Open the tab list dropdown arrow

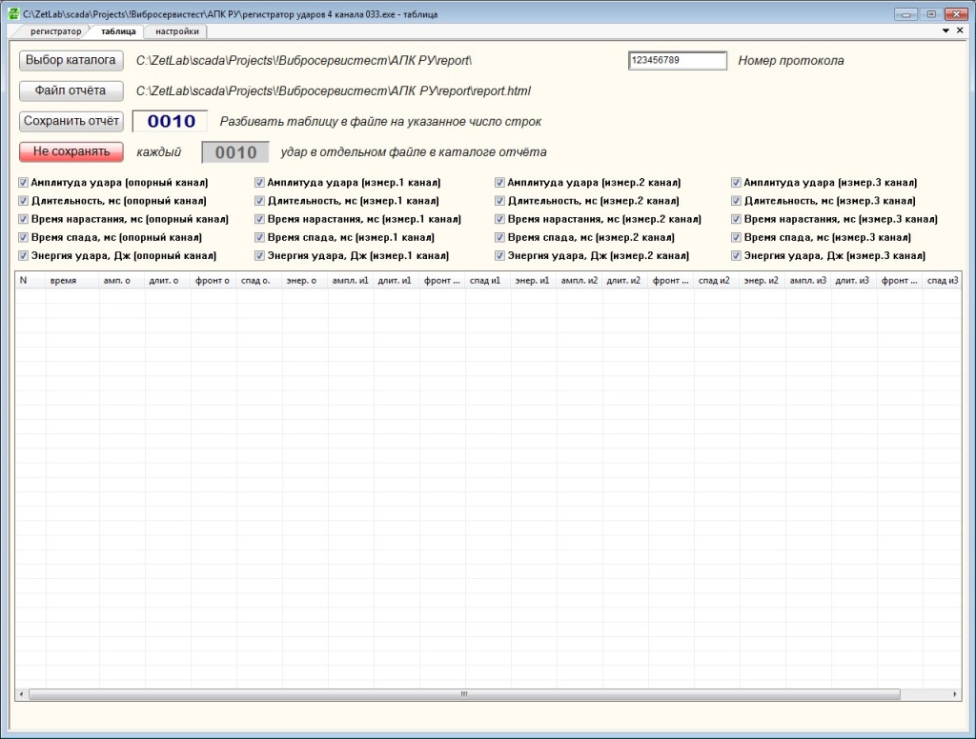945,30
